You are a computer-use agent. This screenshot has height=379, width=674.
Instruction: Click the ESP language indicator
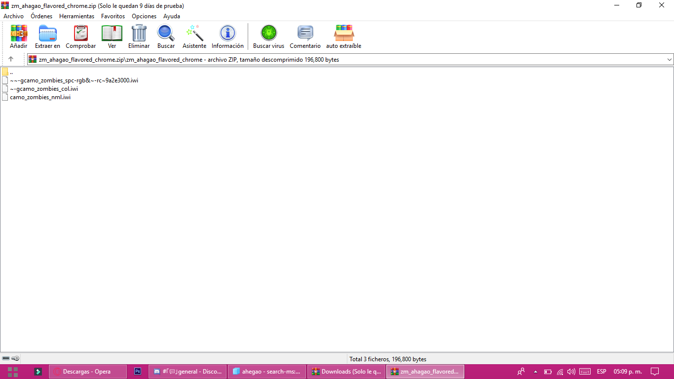click(x=601, y=372)
